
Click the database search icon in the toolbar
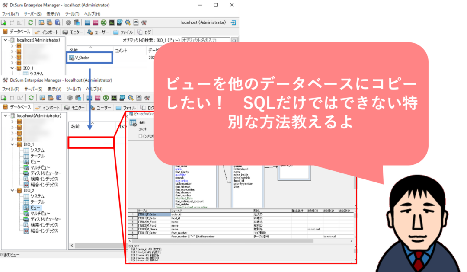pos(59,22)
